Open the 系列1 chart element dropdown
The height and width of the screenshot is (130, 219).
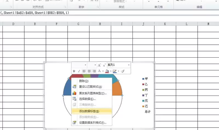pos(129,65)
